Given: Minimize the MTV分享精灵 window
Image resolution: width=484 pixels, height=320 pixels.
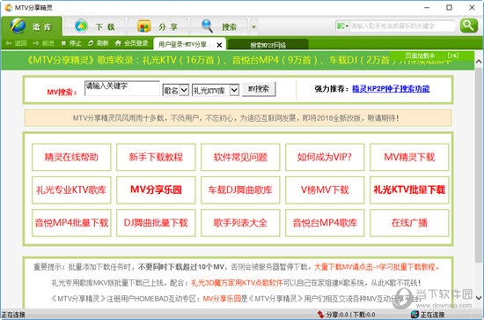Looking at the screenshot, I should click(427, 8).
